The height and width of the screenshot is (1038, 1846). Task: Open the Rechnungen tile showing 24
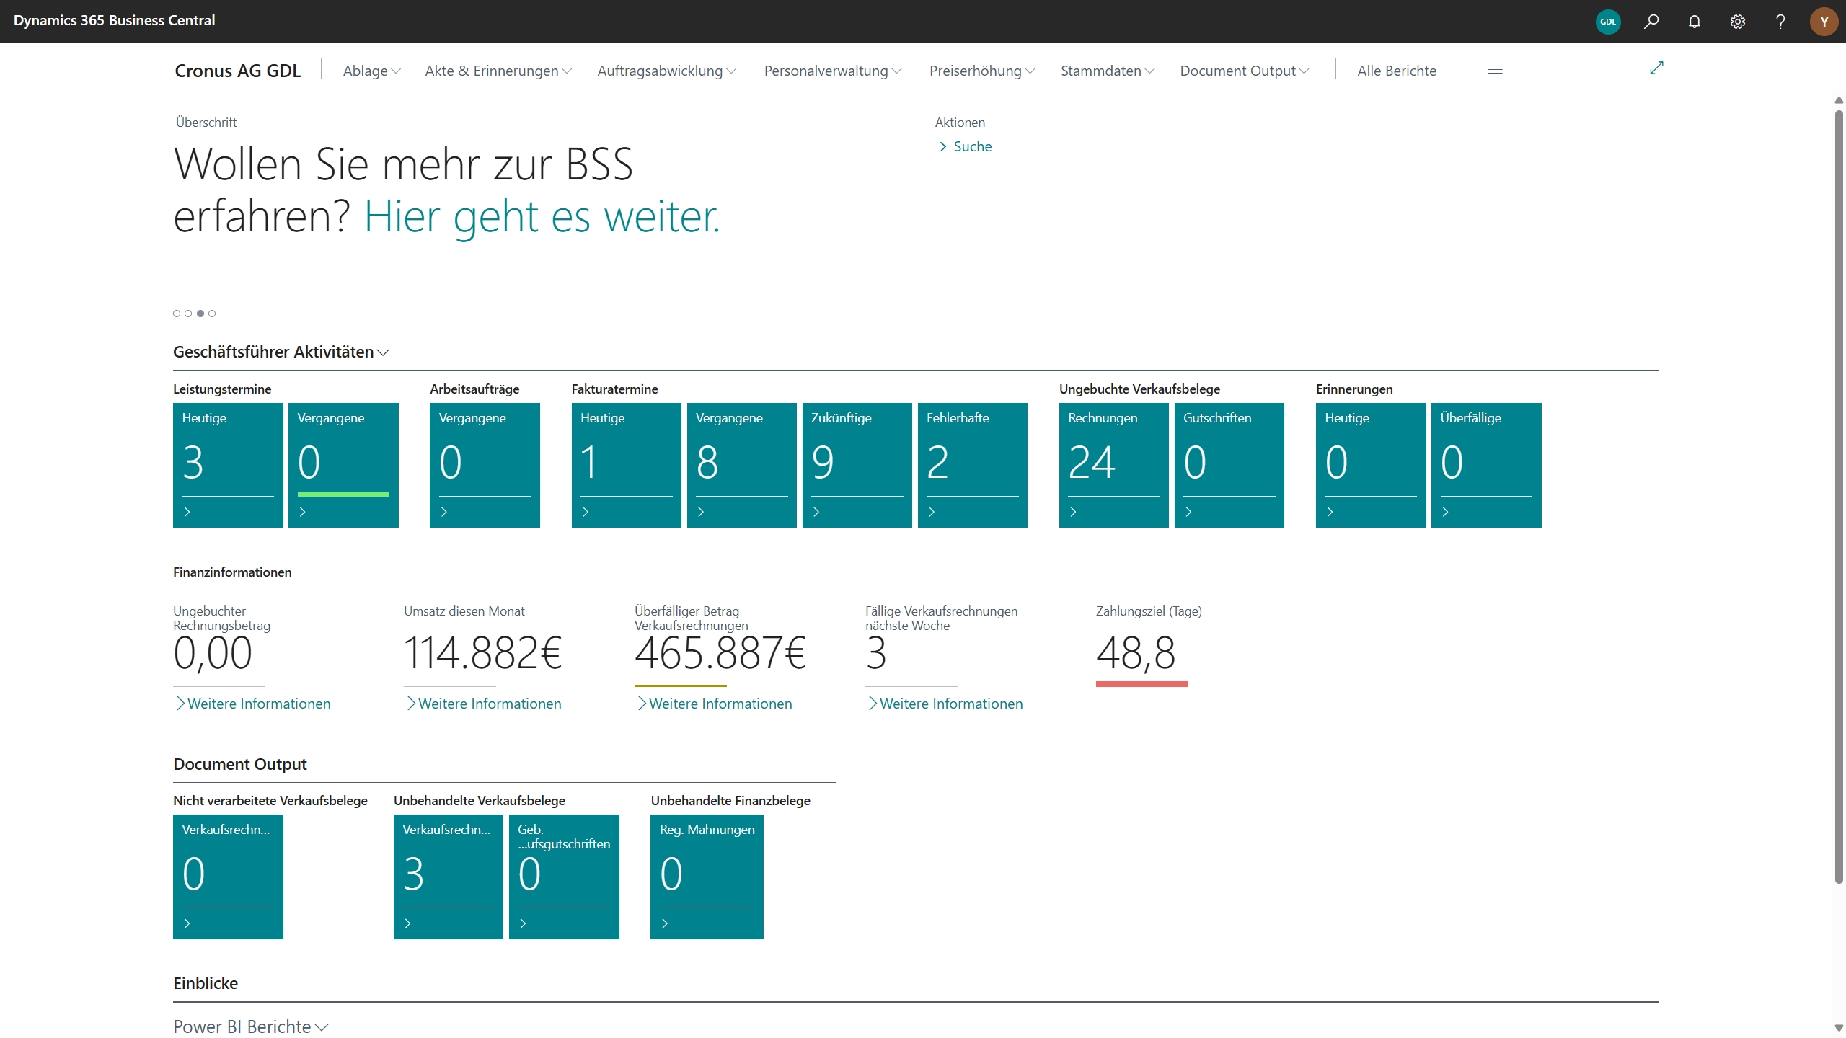pos(1113,465)
